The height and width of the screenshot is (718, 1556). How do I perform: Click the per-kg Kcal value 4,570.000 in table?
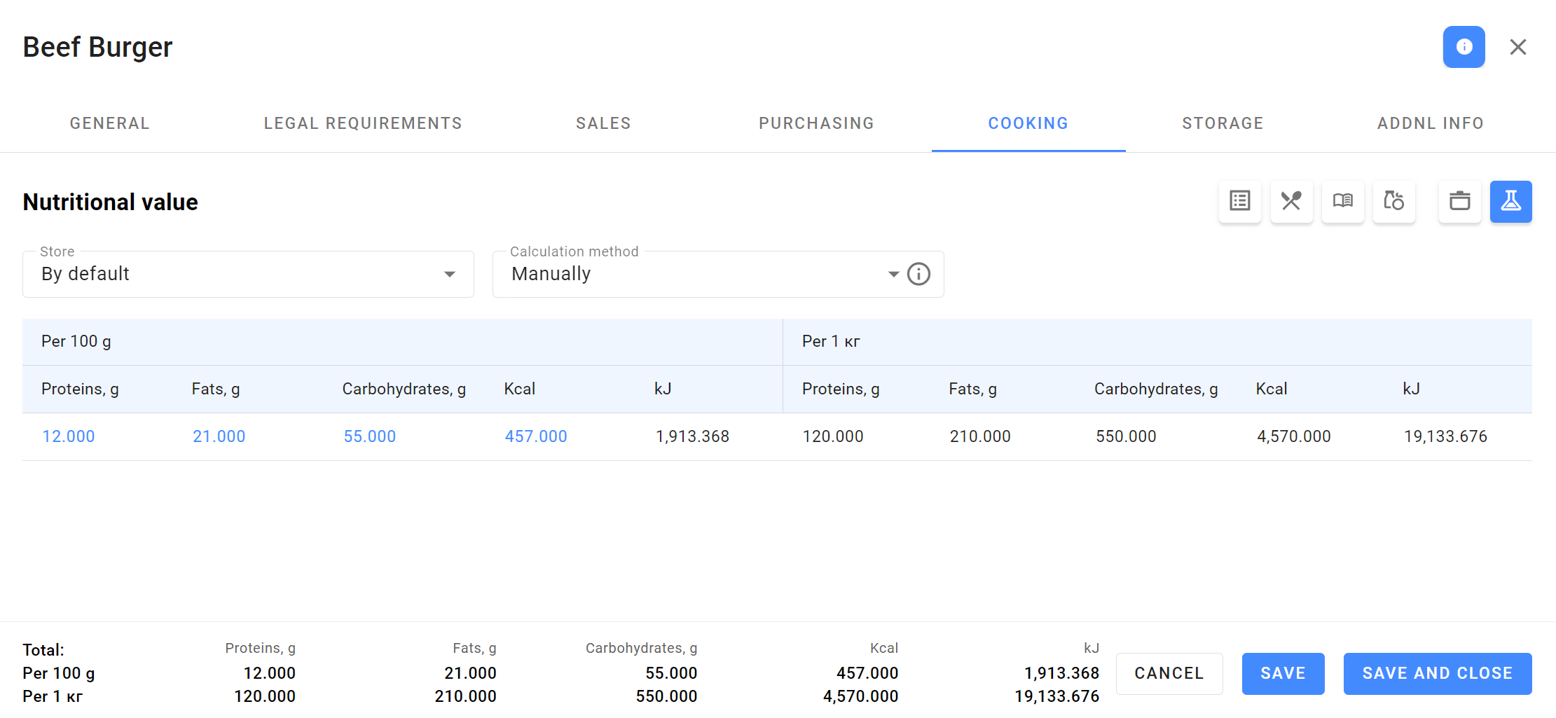(x=1294, y=436)
